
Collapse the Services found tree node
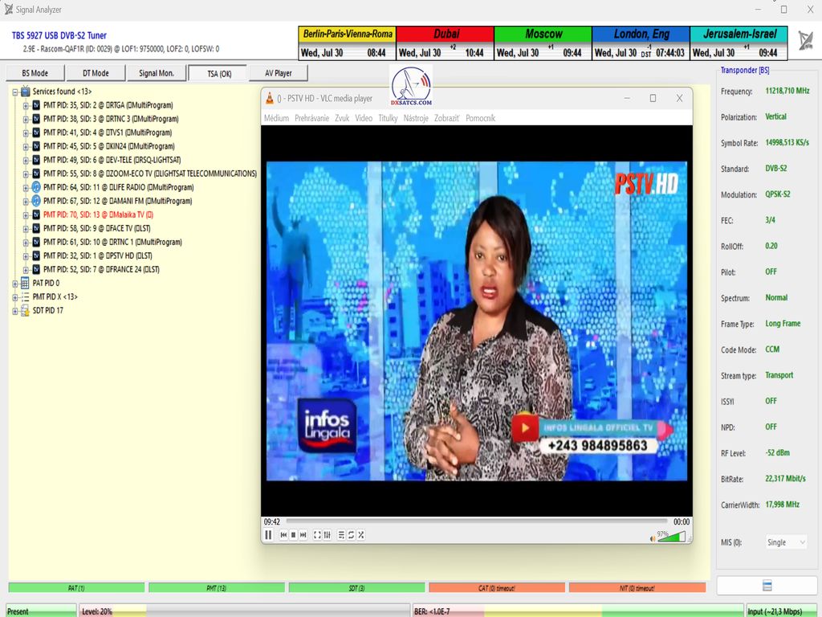coord(15,92)
